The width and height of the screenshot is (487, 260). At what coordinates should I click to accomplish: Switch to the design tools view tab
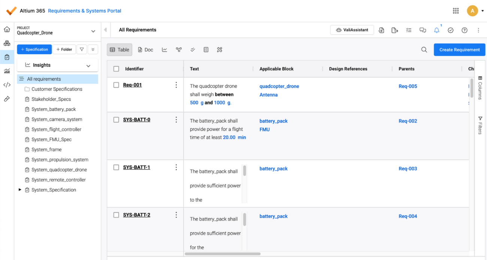220,49
